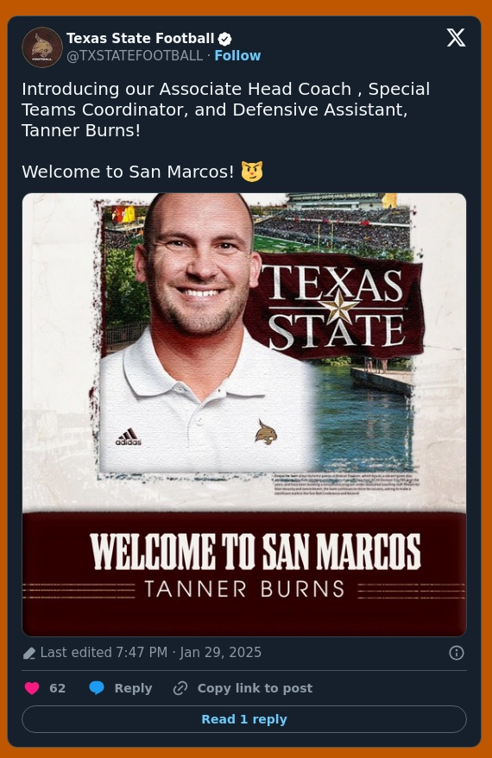Open the Tanner Burns welcome image
Screen dimensions: 492x758
[244, 415]
